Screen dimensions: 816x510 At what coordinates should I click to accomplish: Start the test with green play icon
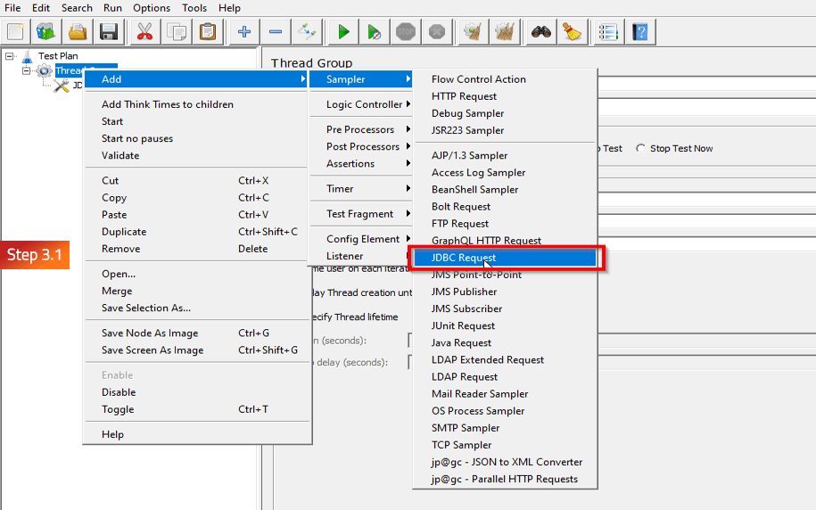(343, 32)
